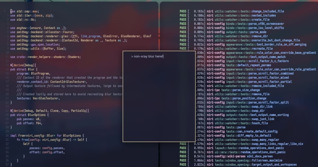
Task: Click terminal line 'utils::watcher::tests::swap_dir_link'
Action: [244, 107]
